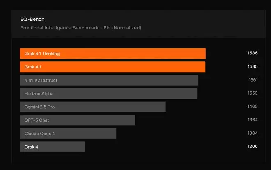Image resolution: width=271 pixels, height=170 pixels.
Task: Click the EQ-Bench chart title
Action: tap(32, 19)
